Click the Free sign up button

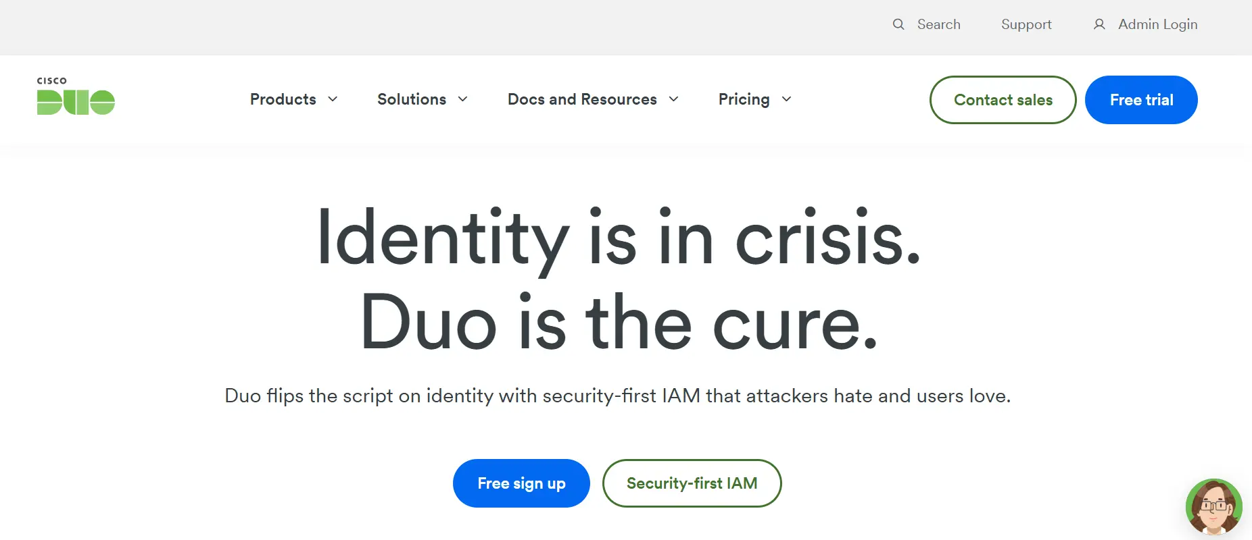(521, 483)
